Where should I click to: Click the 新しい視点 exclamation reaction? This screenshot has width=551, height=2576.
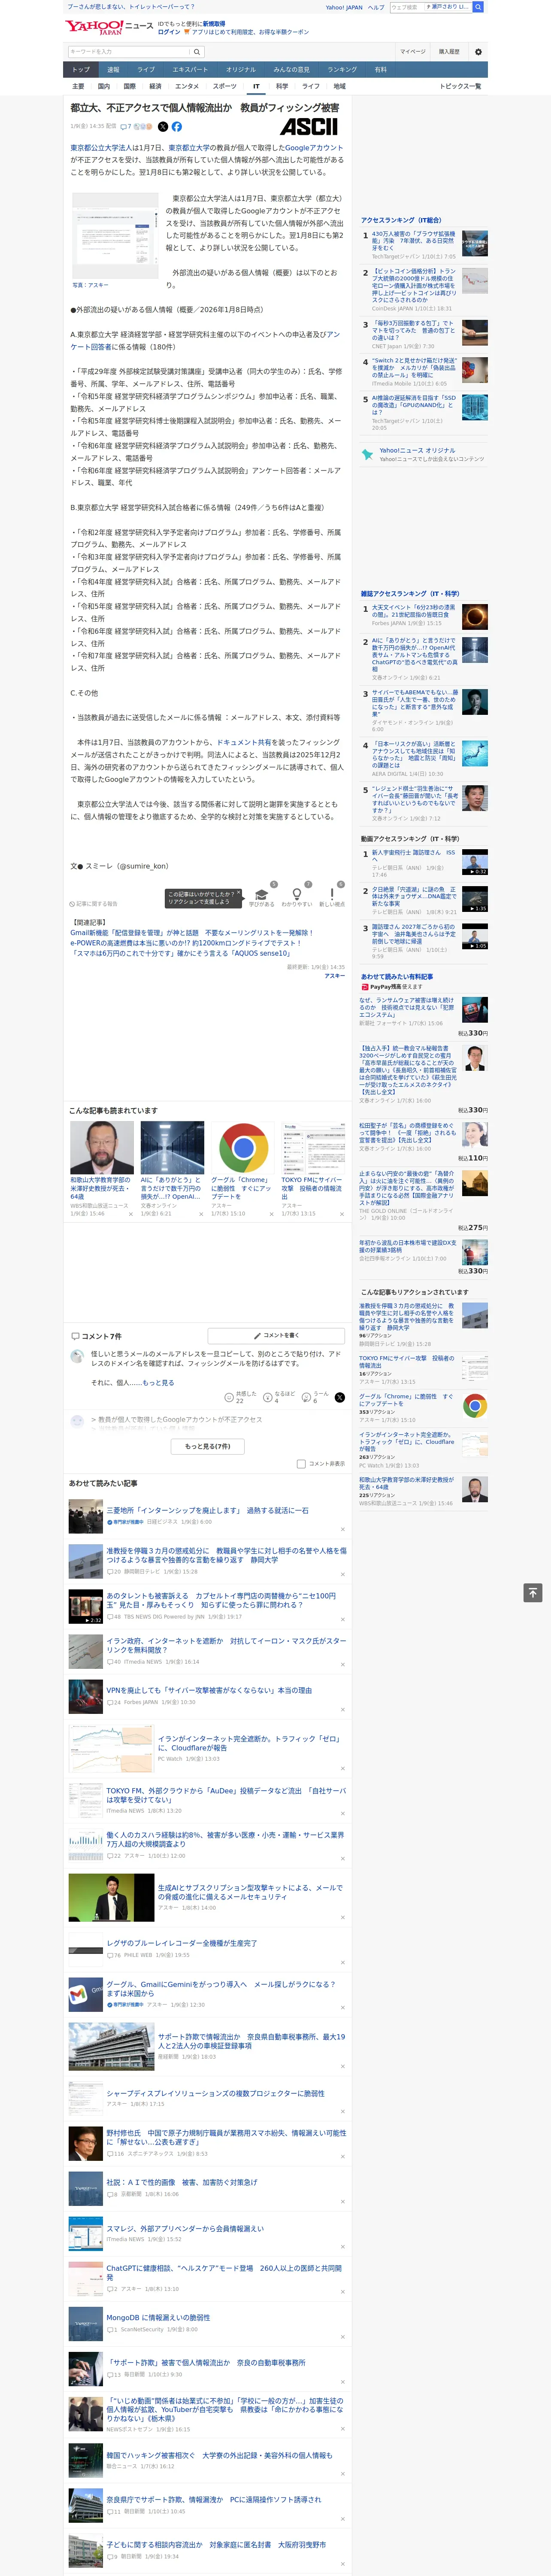(332, 896)
